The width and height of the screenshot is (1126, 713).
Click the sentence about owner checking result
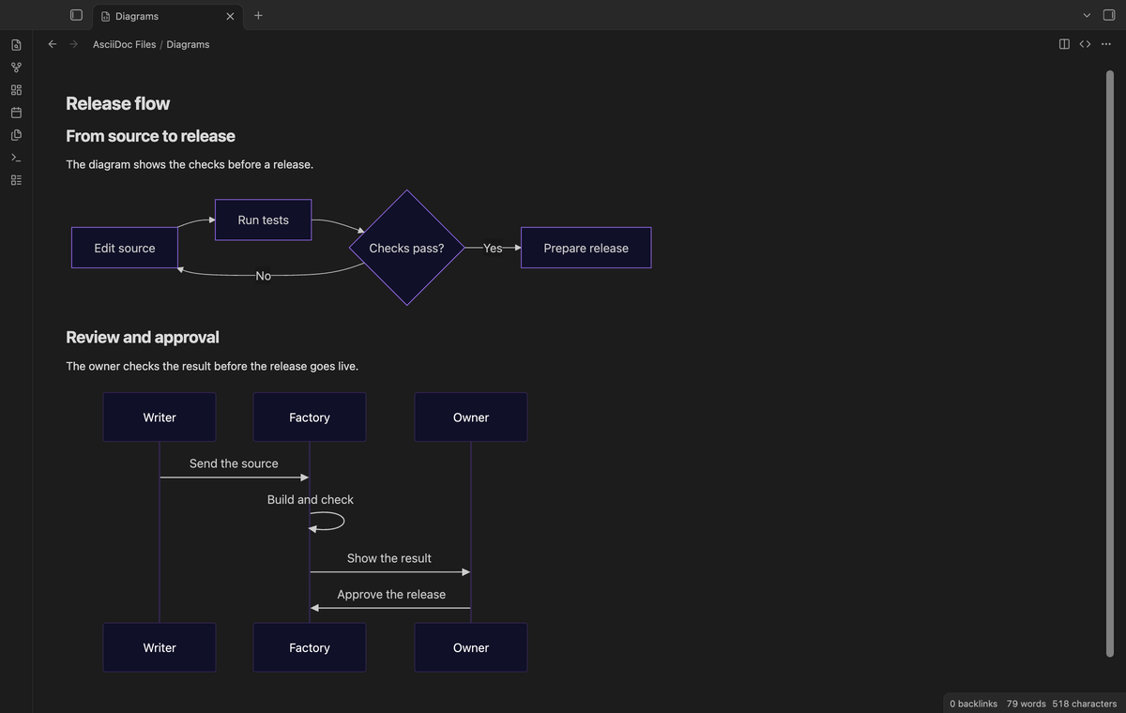tap(212, 366)
